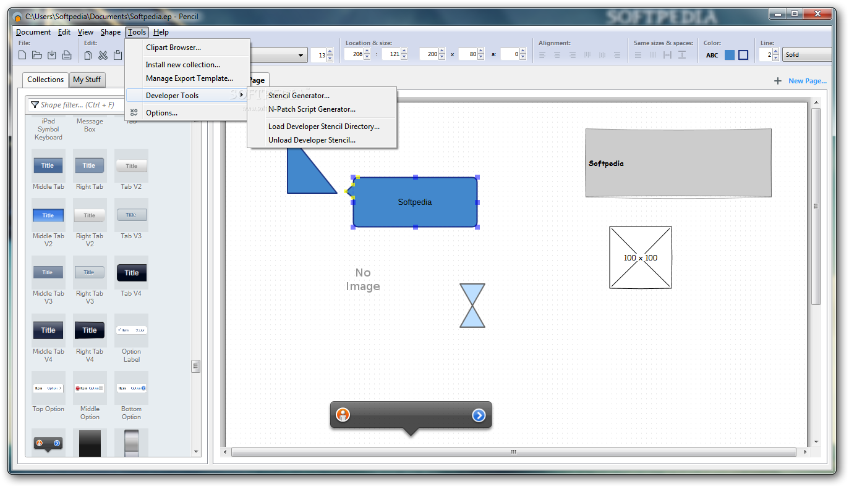Decrease font size with down stepper
Viewport: 849px width, 487px height.
330,58
